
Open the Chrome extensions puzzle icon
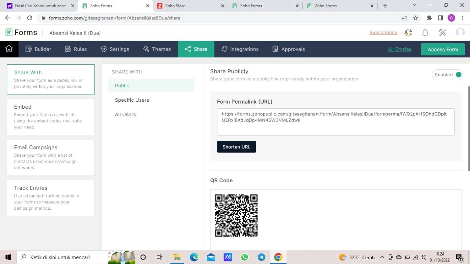tap(429, 18)
